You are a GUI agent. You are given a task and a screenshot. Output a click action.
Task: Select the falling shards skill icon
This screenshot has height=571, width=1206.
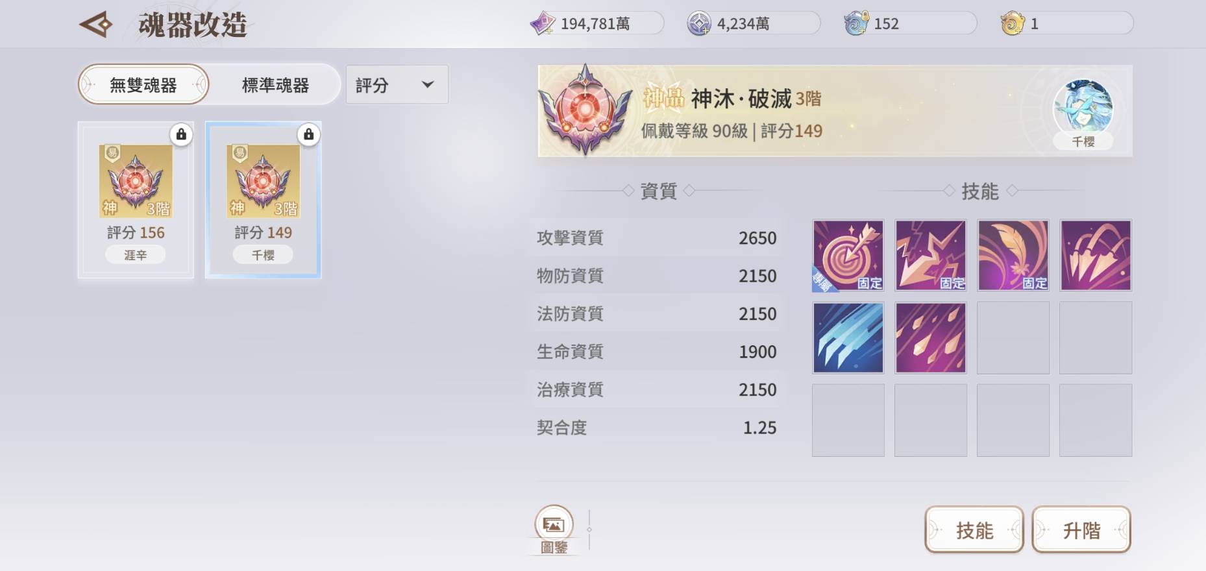931,337
